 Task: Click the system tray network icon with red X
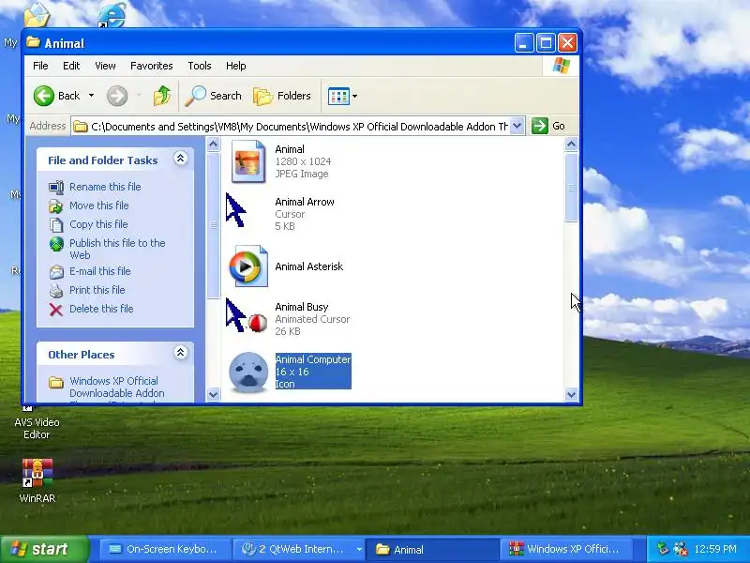tap(680, 549)
